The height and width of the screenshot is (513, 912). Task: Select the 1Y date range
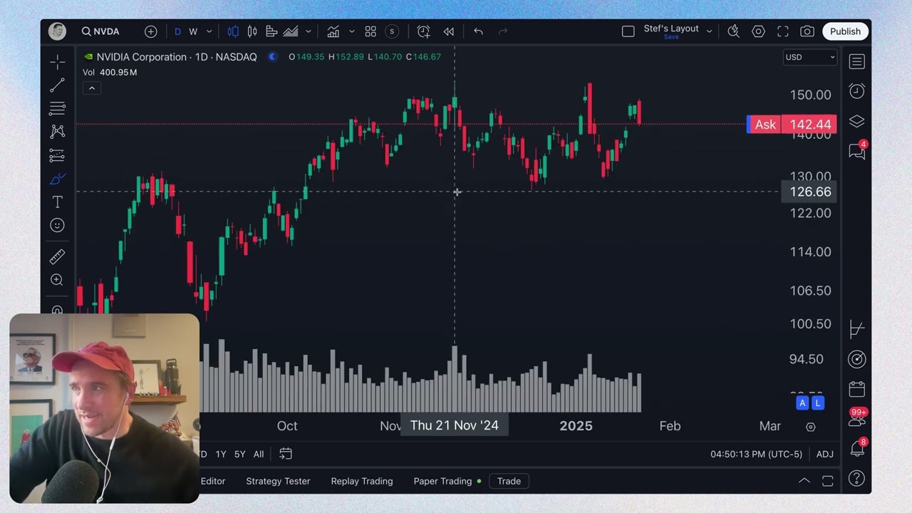pos(221,454)
